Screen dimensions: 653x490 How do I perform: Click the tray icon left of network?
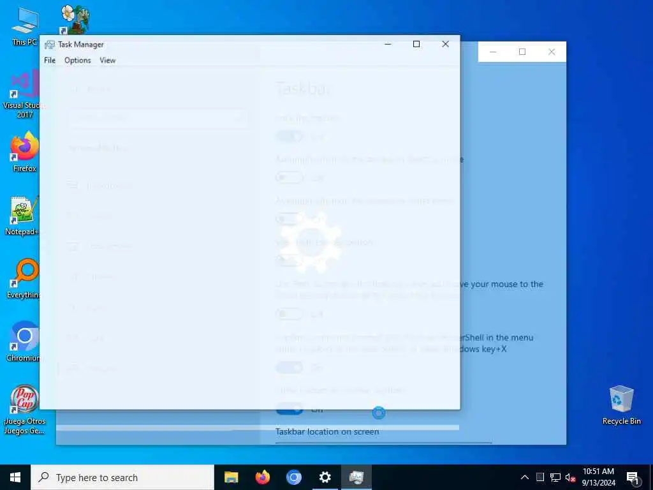pos(539,477)
